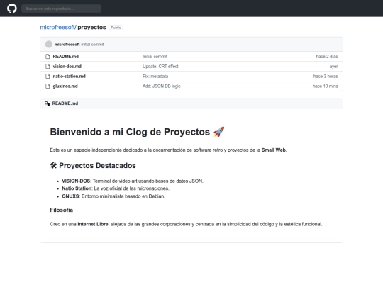Click the 'hace 10 mins' timestamp
The image size is (383, 287).
pyautogui.click(x=325, y=86)
